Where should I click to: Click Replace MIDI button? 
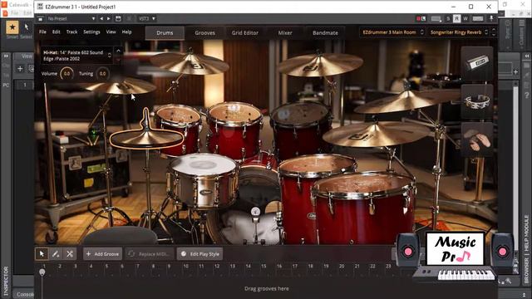pos(150,254)
